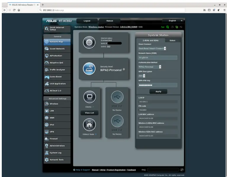Click the Wireless settings icon
Screen dimensions: 227x177
click(x=47, y=104)
